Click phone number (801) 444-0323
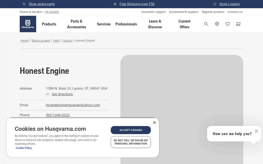Image resolution: width=263 pixels, height=164 pixels. coord(58,115)
